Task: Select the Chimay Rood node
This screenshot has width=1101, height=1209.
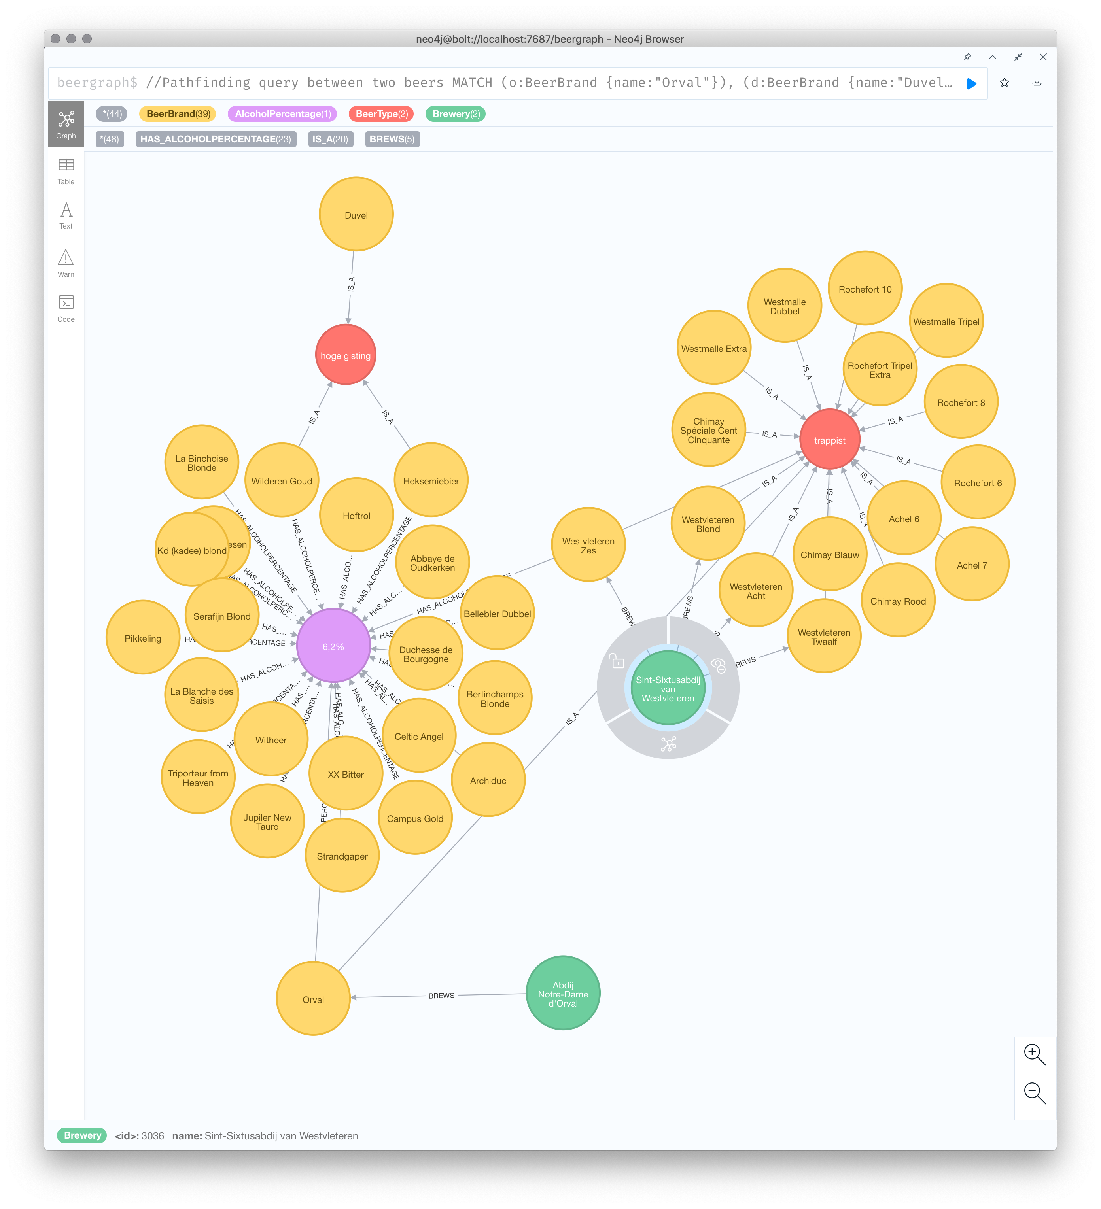Action: coord(898,600)
